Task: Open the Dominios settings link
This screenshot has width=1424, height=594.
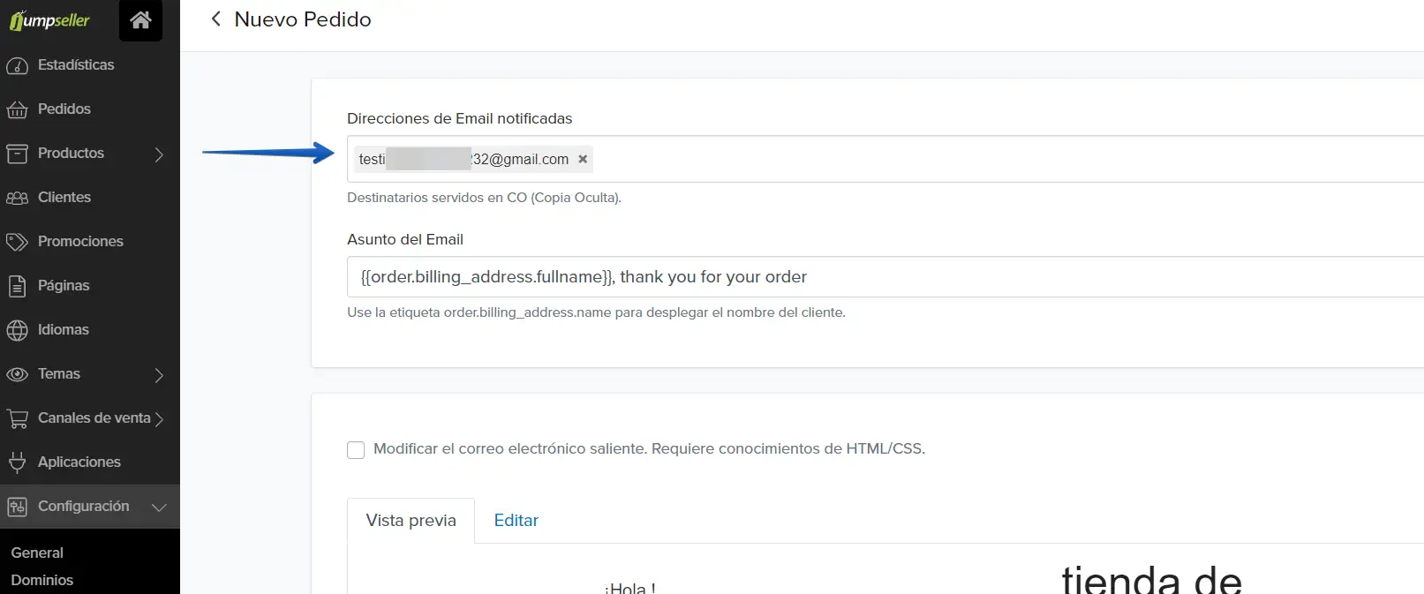Action: pos(42,580)
